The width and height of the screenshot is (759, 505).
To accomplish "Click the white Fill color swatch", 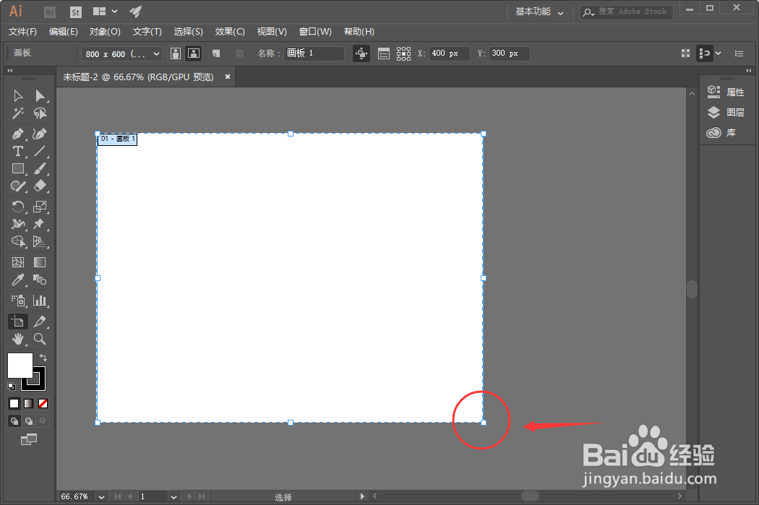I will coord(20,366).
